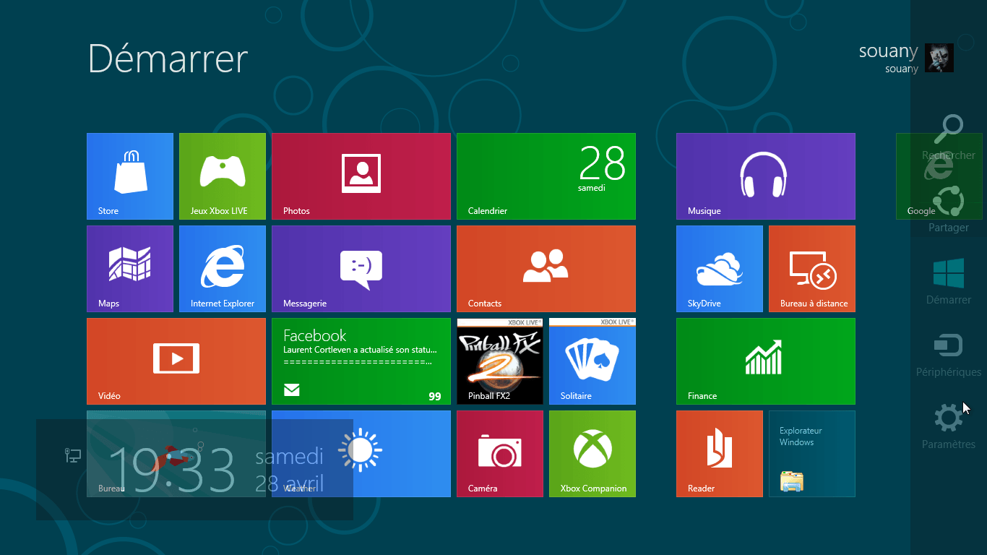Open Bureau à distance tile

click(x=812, y=269)
